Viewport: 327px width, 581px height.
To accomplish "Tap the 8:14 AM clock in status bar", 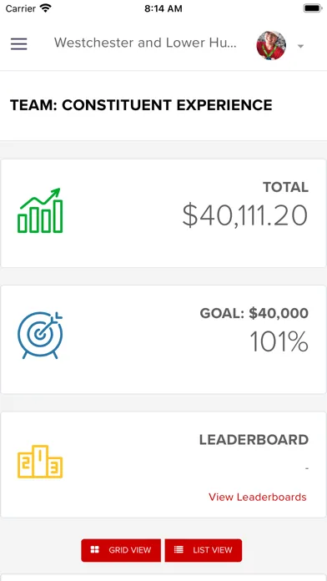I will coord(163,8).
